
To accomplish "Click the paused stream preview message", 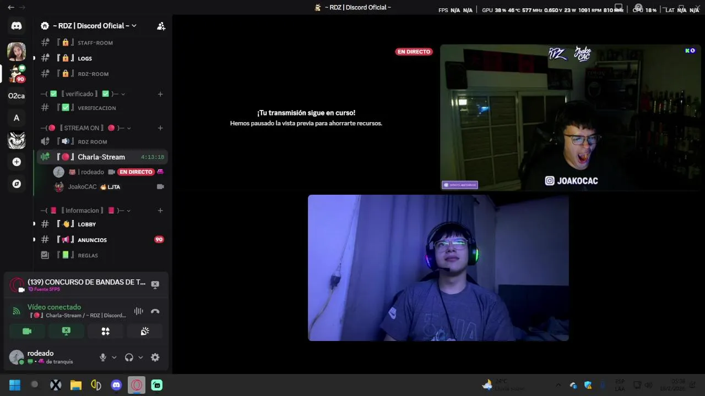I will coord(306,118).
